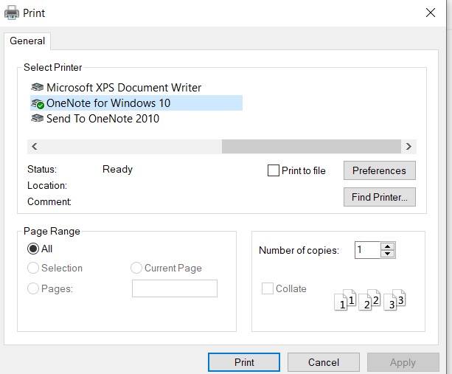Click the OneNote for Windows 10 printer icon
This screenshot has width=452, height=374.
click(38, 103)
